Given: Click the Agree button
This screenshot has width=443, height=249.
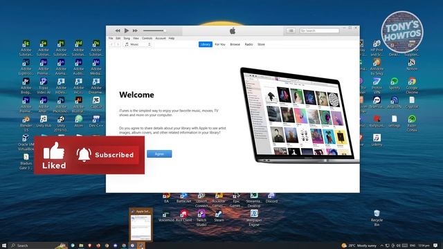Looking at the screenshot, I should pos(159,154).
